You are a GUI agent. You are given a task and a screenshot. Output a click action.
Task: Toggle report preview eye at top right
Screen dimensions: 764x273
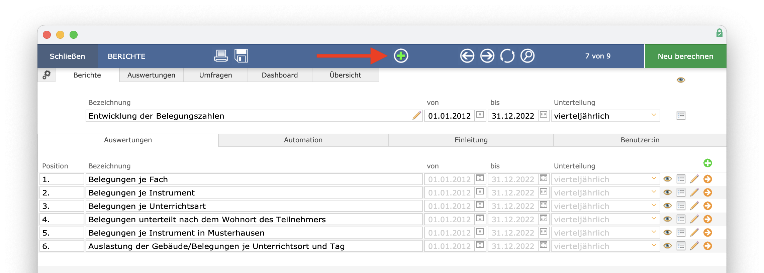click(x=681, y=80)
